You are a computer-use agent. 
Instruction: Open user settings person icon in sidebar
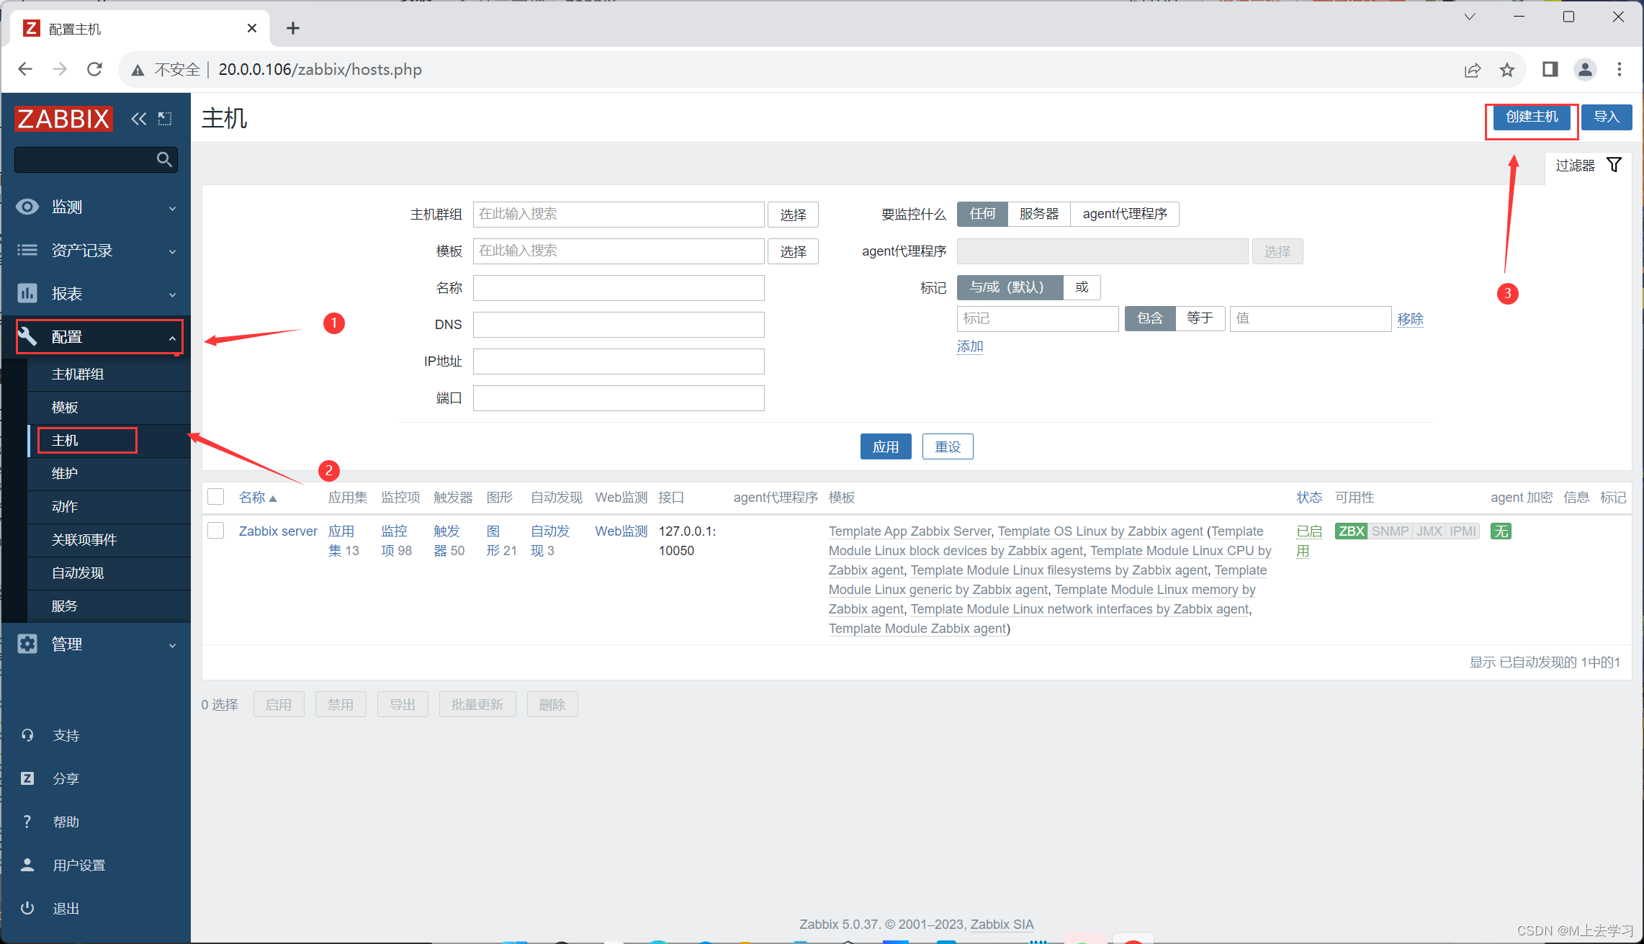coord(27,865)
